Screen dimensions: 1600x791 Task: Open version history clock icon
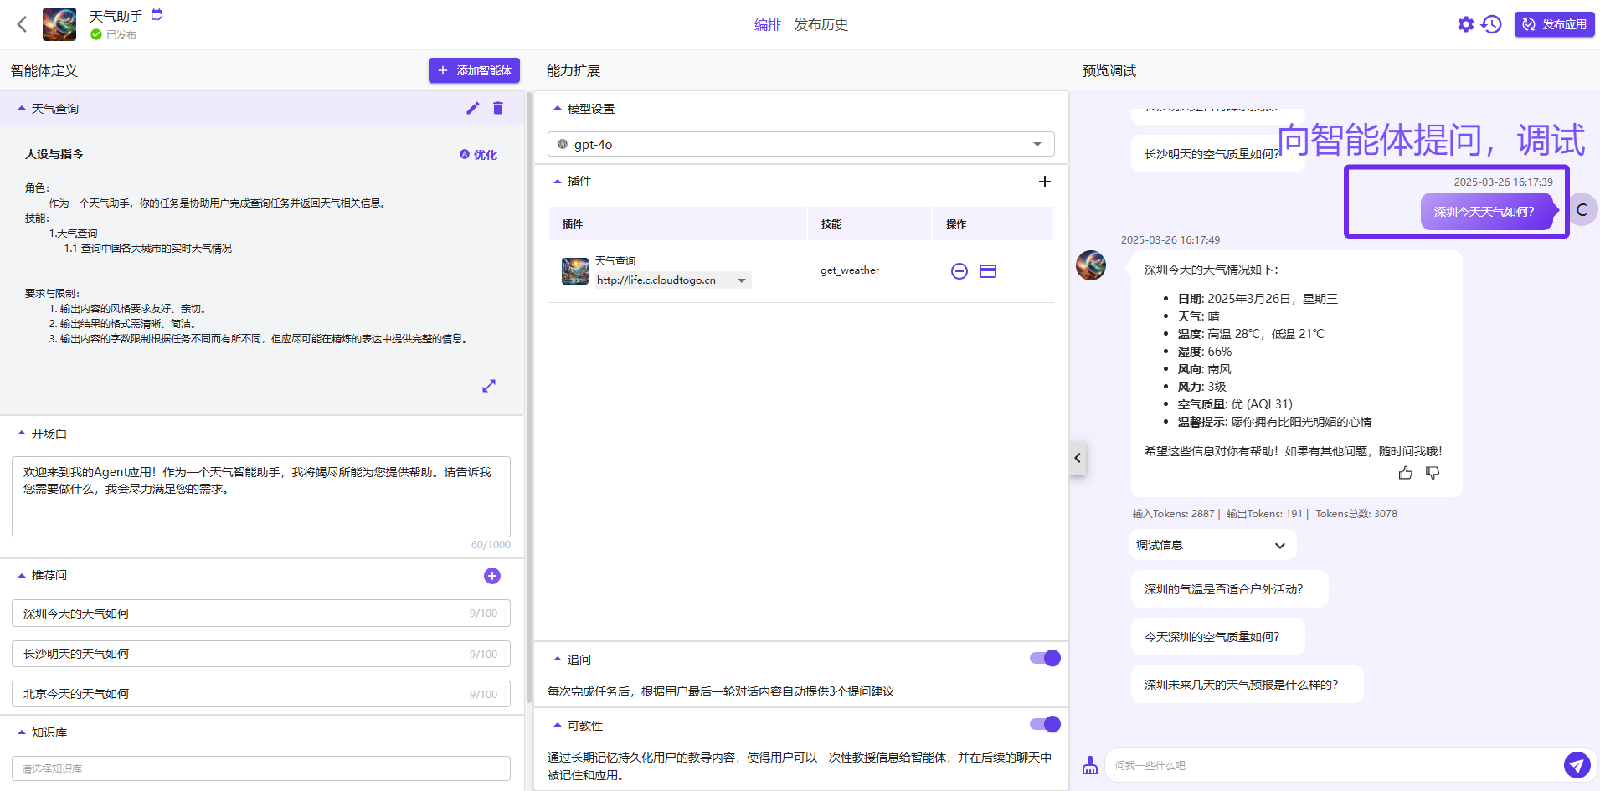coord(1492,24)
